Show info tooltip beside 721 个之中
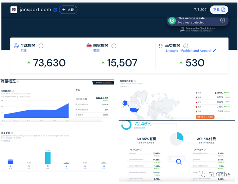238x184 pixels. click(x=140, y=150)
